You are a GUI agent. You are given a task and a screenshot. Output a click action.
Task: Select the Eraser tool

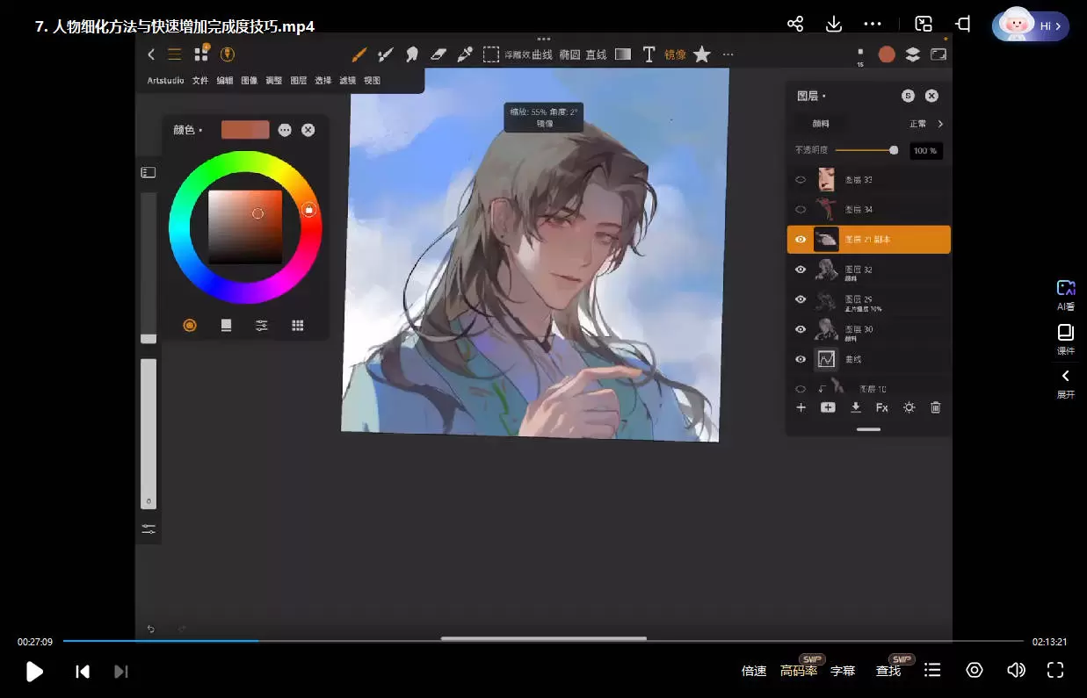[x=438, y=54]
